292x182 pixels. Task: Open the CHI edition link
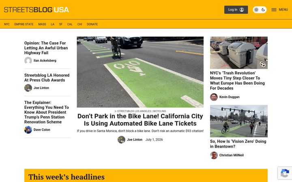(x=79, y=24)
